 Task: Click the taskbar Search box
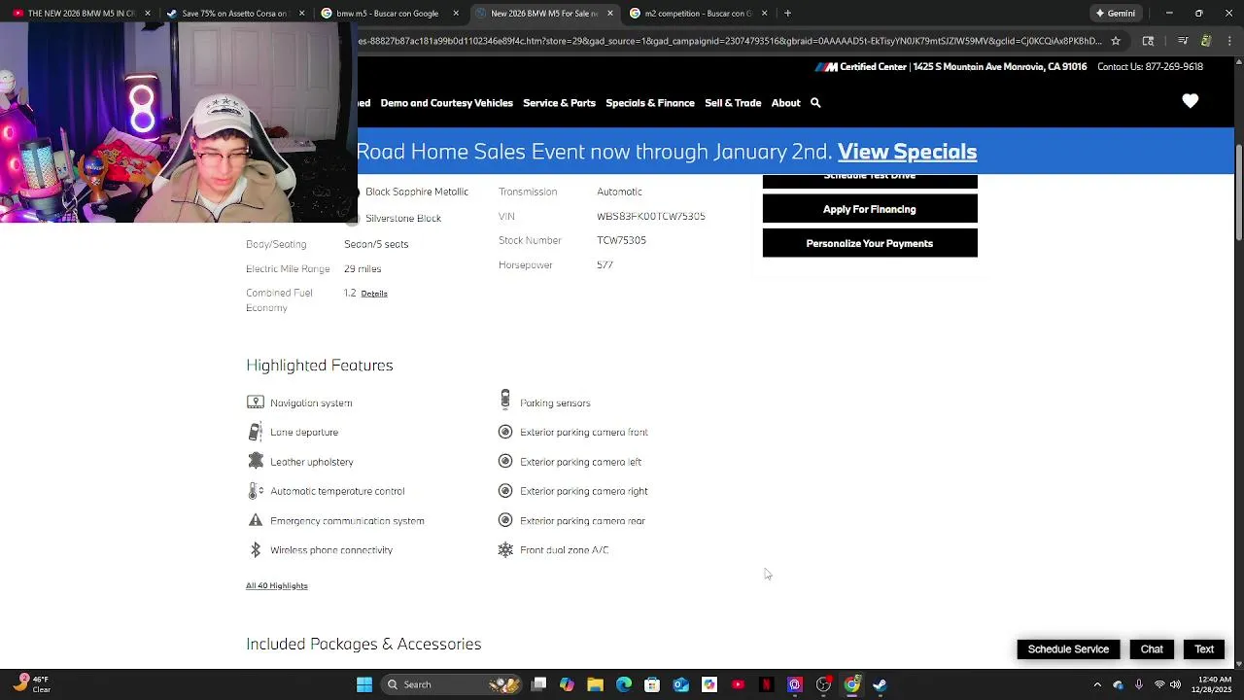450,684
